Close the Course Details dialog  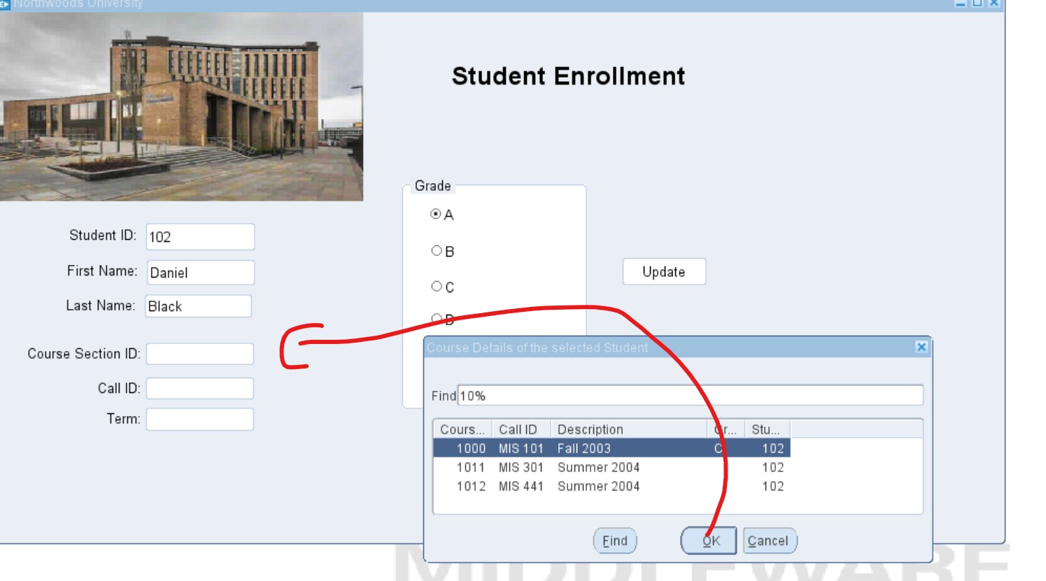tap(921, 347)
